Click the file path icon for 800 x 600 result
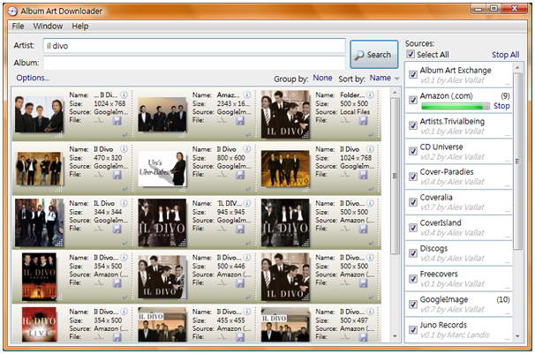 pos(222,175)
